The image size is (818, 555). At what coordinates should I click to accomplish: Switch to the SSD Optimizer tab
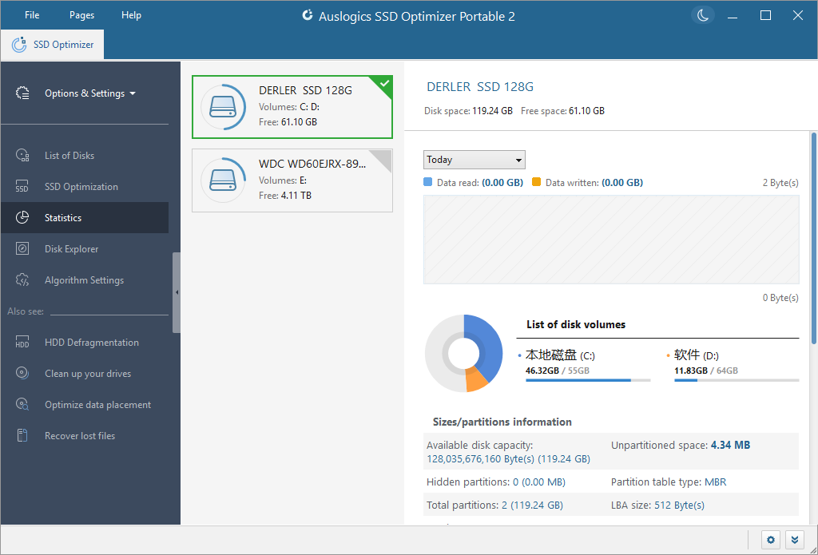[52, 44]
